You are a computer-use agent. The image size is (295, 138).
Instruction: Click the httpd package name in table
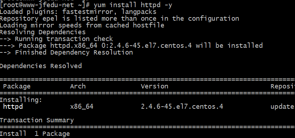coord(13,107)
